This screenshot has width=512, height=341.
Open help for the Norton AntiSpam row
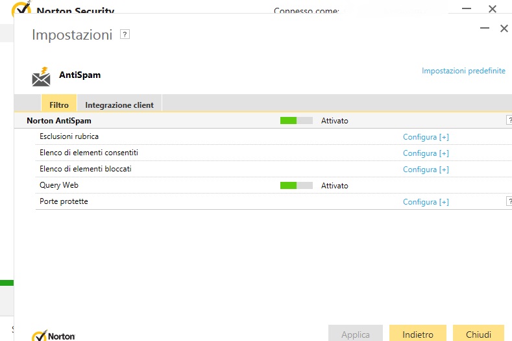(509, 120)
